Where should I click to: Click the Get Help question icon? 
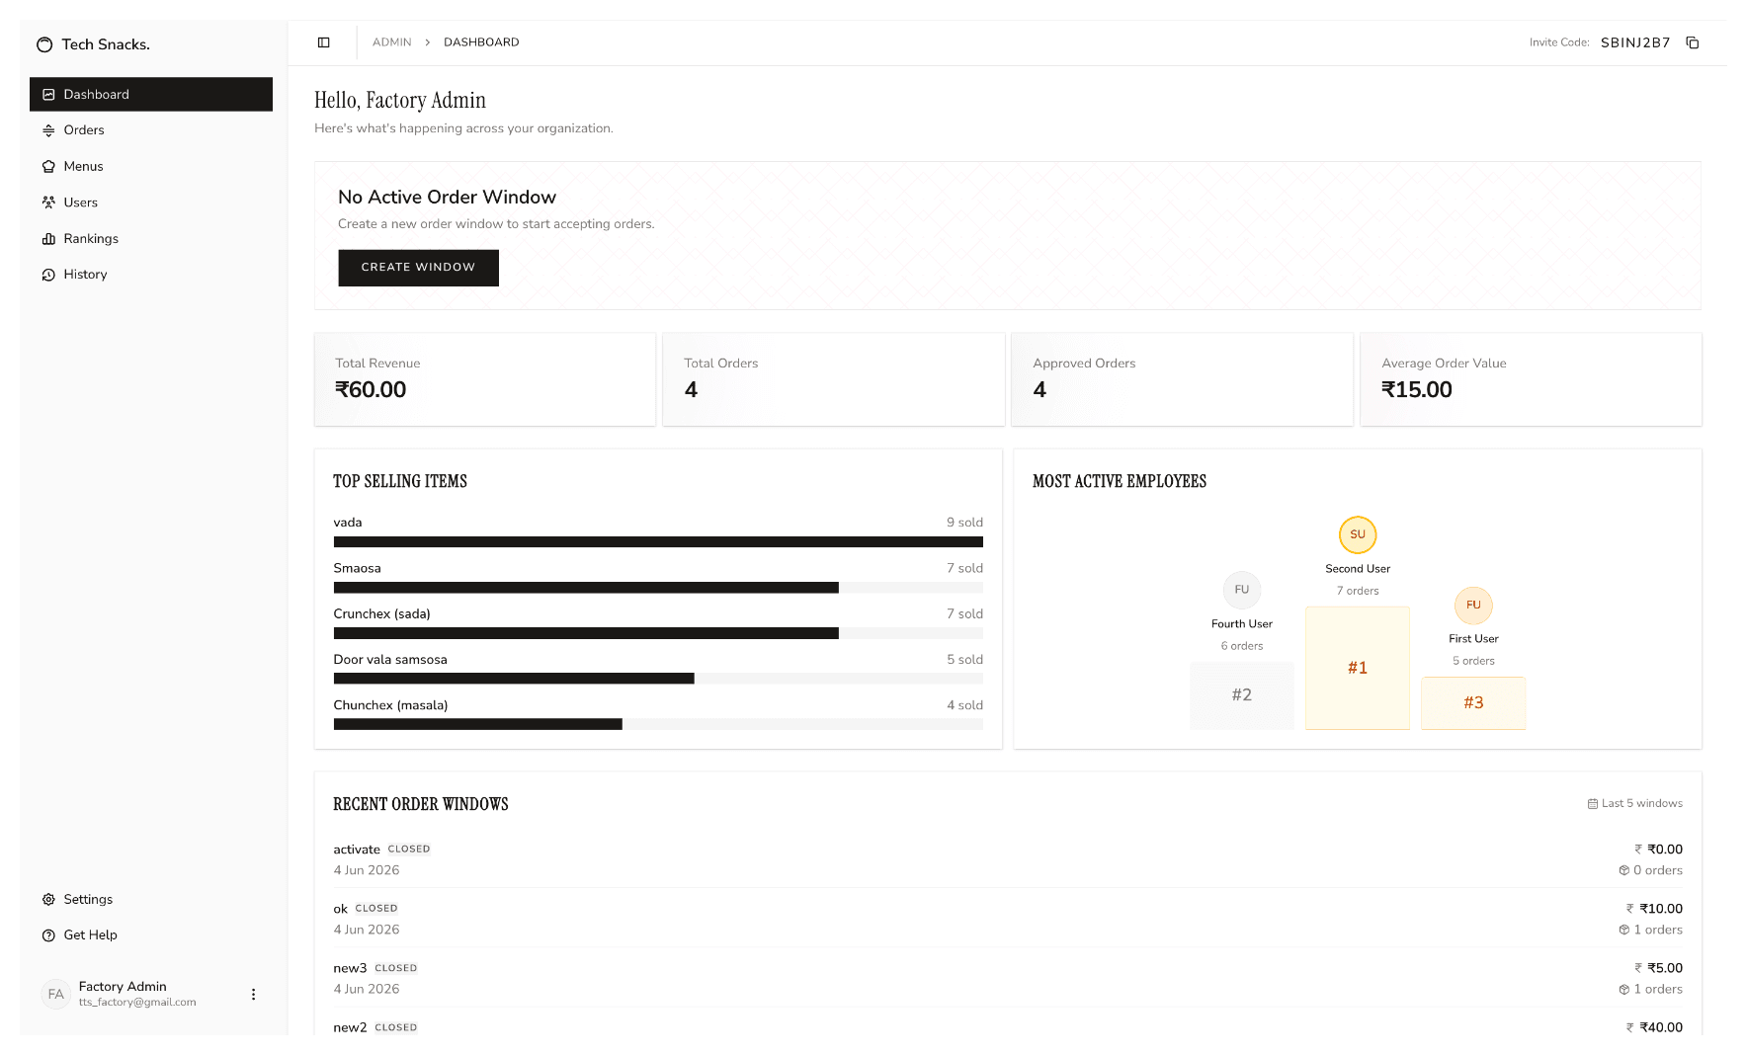[48, 935]
